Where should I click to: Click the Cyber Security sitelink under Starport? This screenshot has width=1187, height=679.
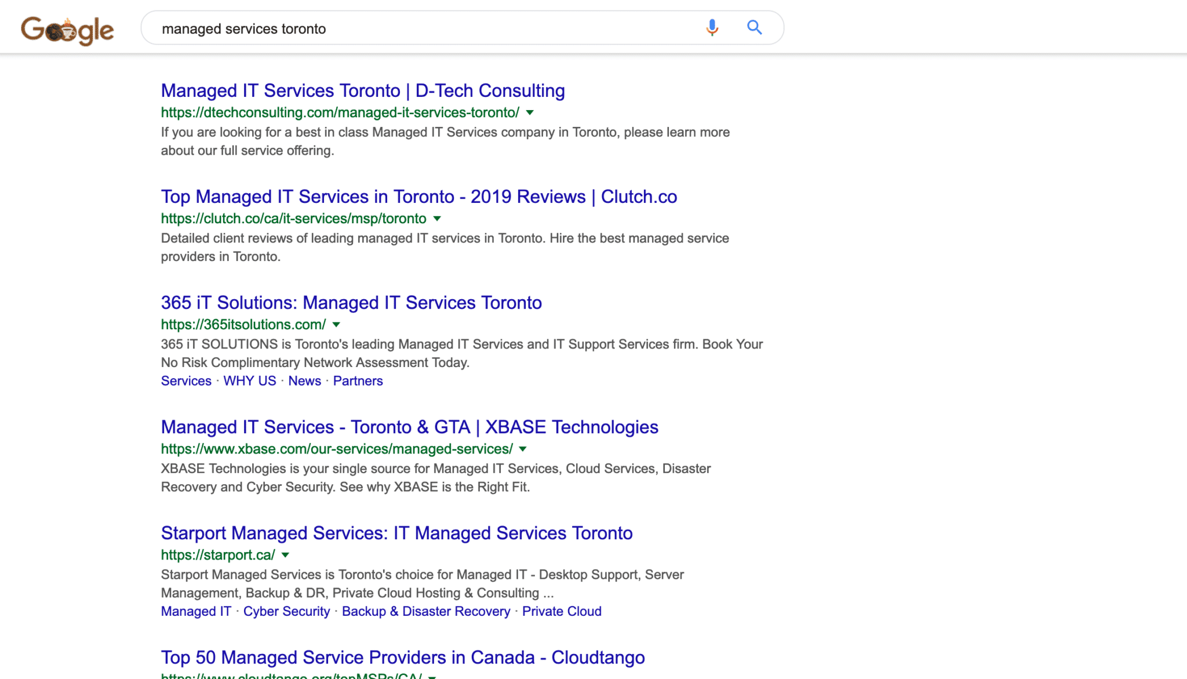tap(286, 611)
